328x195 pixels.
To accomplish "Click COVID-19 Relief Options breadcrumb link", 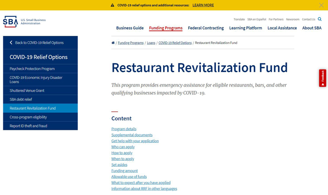I will (x=175, y=43).
